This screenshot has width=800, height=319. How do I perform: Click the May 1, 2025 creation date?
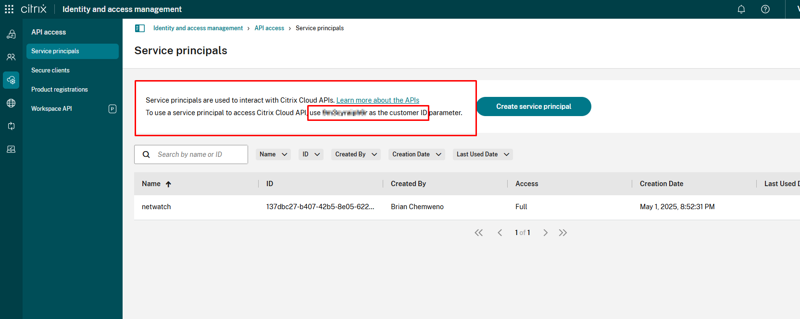tap(677, 207)
